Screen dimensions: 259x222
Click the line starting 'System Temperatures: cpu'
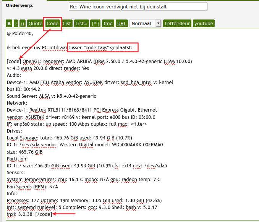click(x=84, y=180)
